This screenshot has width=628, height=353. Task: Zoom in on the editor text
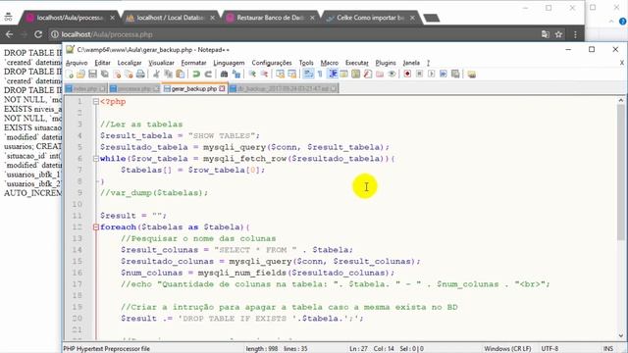coord(252,75)
